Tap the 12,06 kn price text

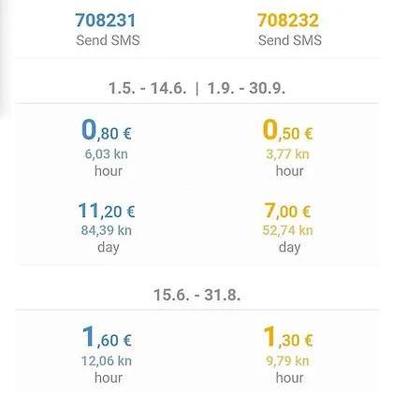coord(107,361)
